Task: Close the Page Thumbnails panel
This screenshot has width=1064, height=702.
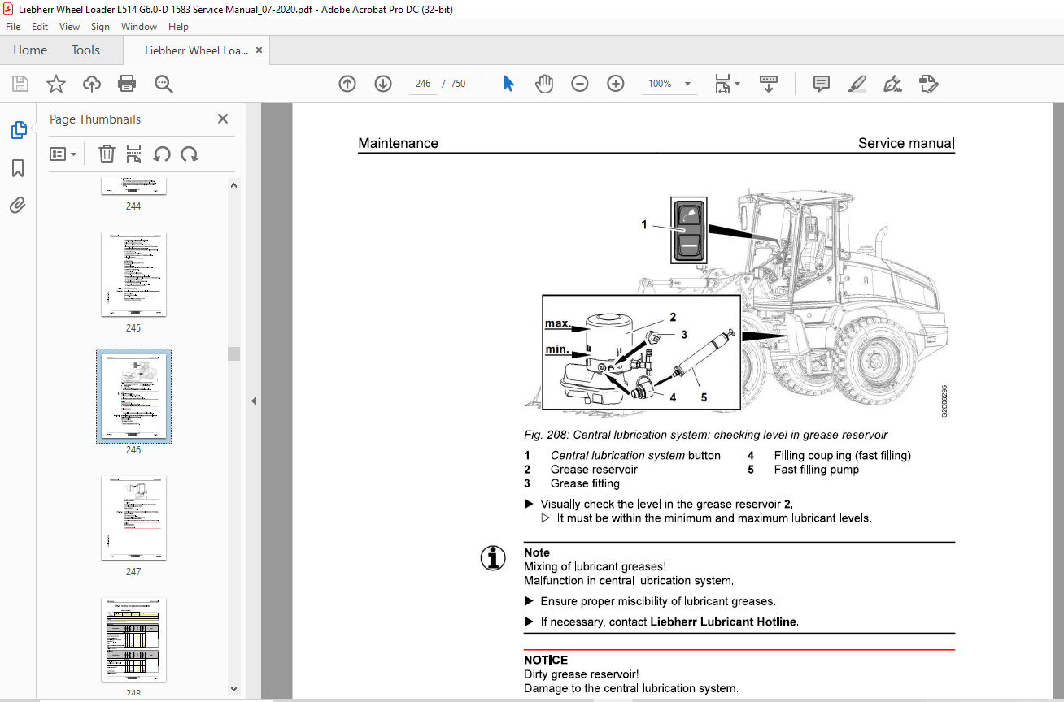Action: [x=223, y=119]
